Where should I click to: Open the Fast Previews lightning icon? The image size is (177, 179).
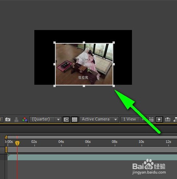click(159, 119)
